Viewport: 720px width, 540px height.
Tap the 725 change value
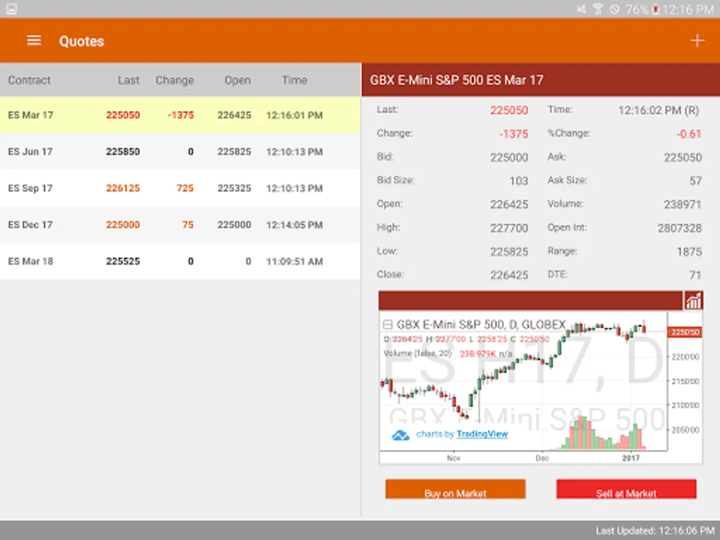[185, 188]
